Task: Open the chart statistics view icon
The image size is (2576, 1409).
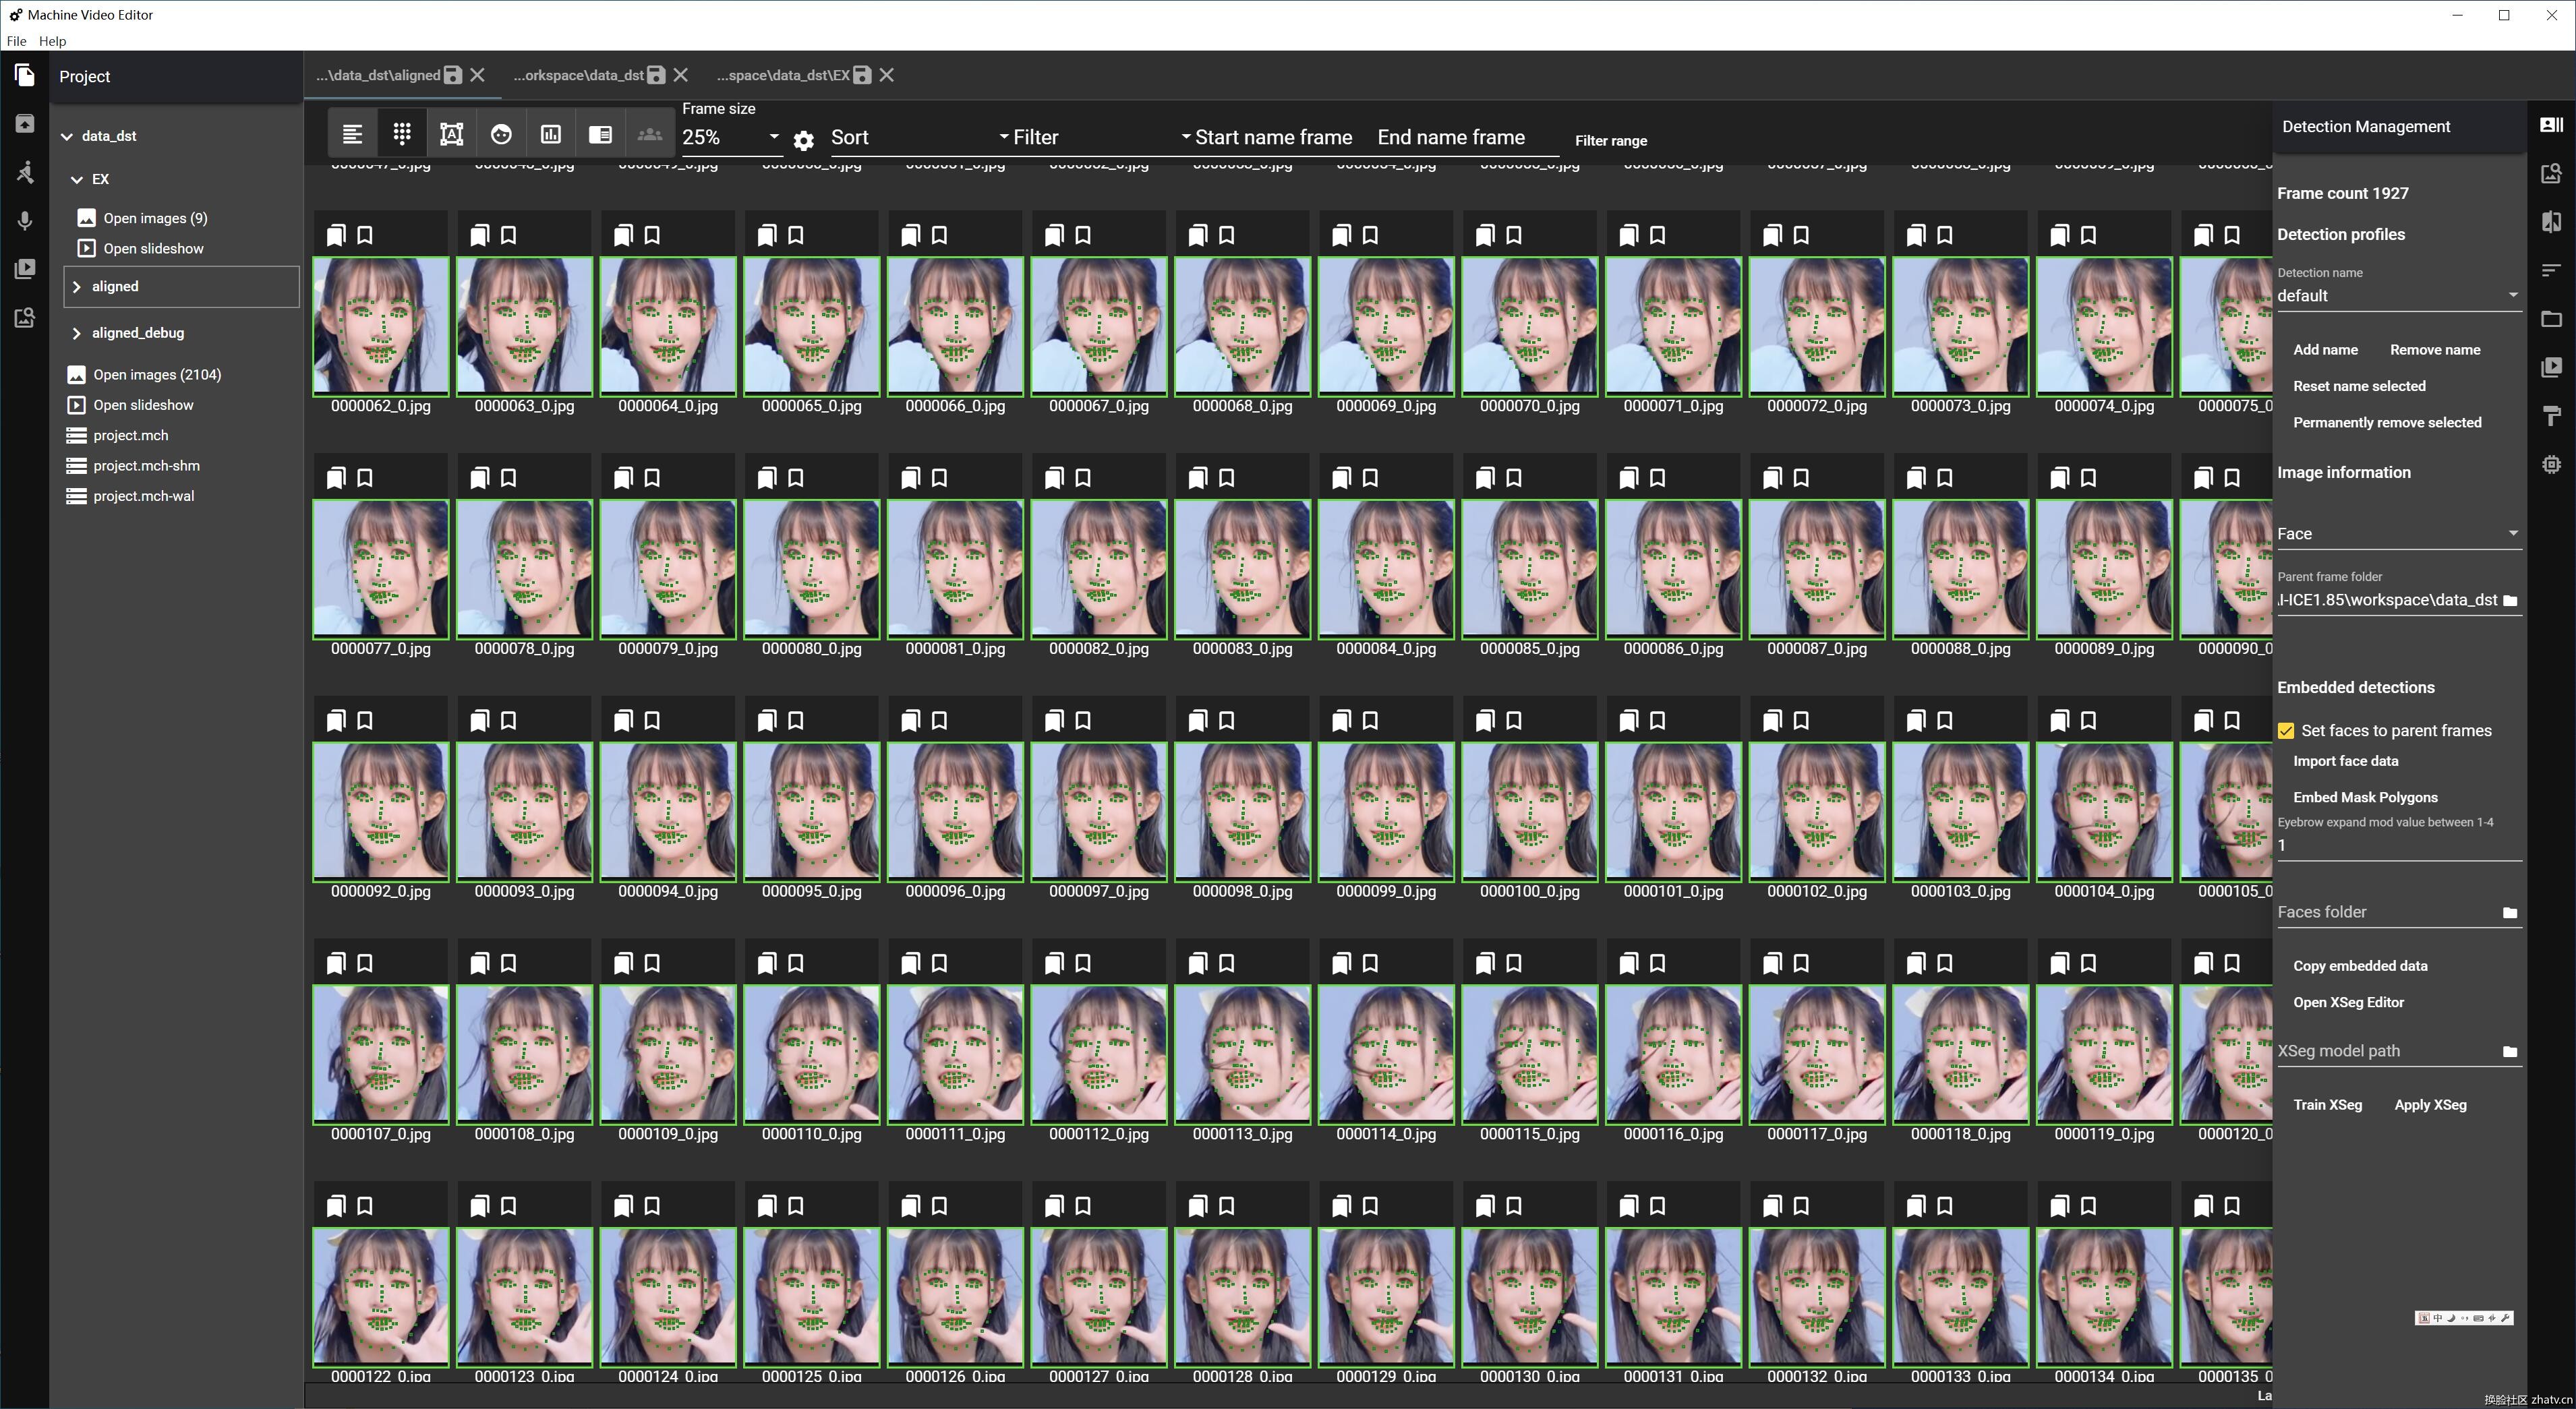Action: [x=551, y=134]
